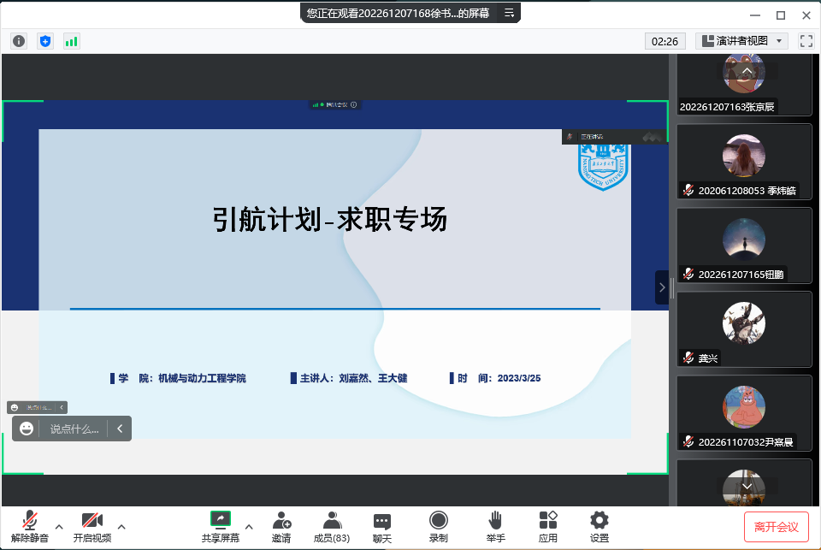This screenshot has height=550, width=821.
Task: Leave the meeting with 离开会议
Action: 776,527
